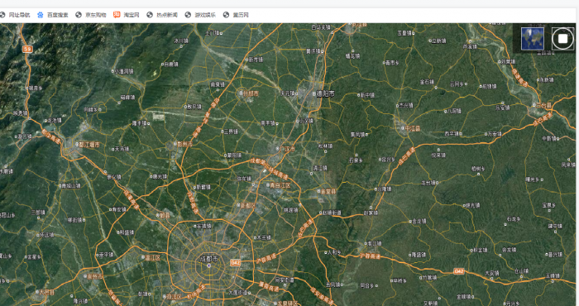This screenshot has height=306, width=579.
Task: Click the 成都市 city label on map
Action: point(209,258)
